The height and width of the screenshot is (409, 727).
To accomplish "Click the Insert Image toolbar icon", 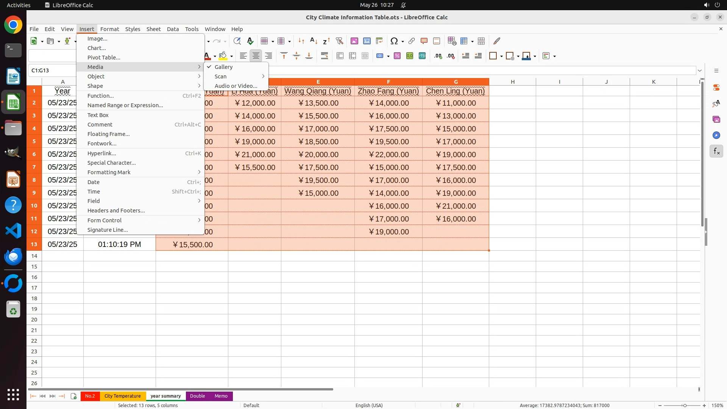I will [x=354, y=41].
